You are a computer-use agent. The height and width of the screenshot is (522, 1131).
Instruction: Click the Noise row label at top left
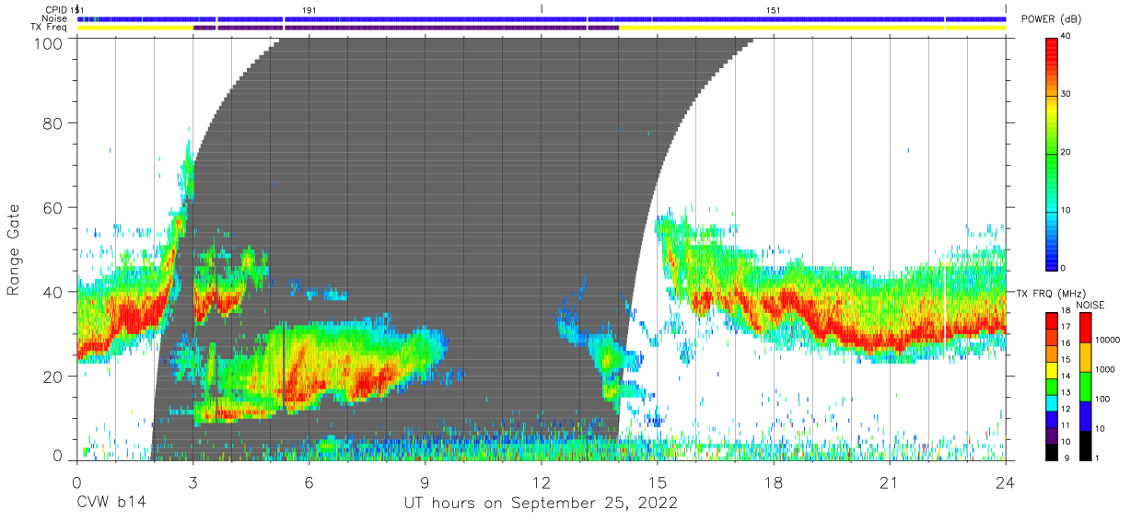click(x=53, y=18)
